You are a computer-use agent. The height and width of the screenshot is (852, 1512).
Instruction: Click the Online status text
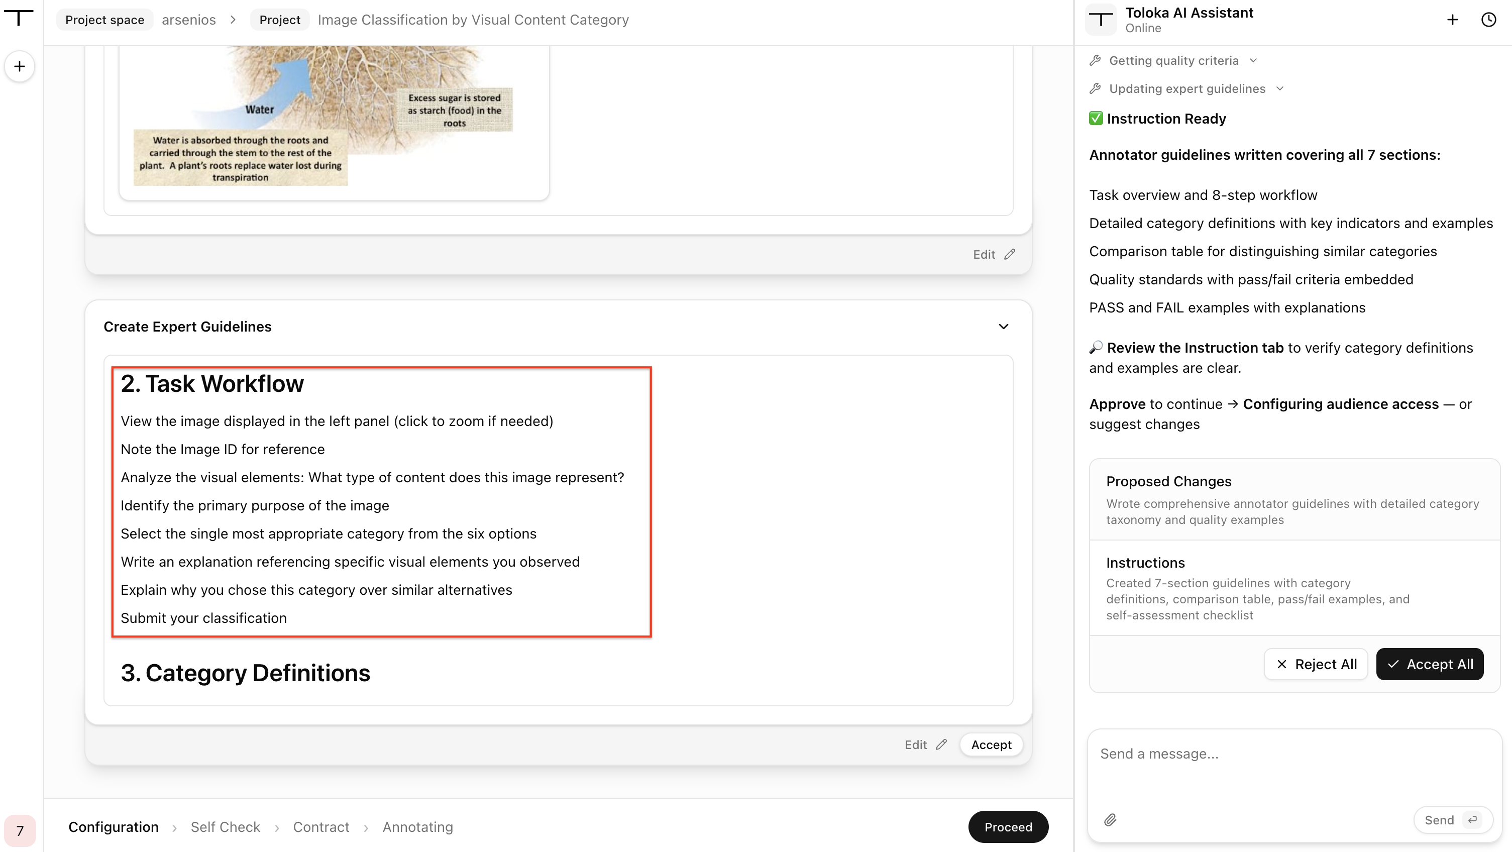click(x=1143, y=28)
